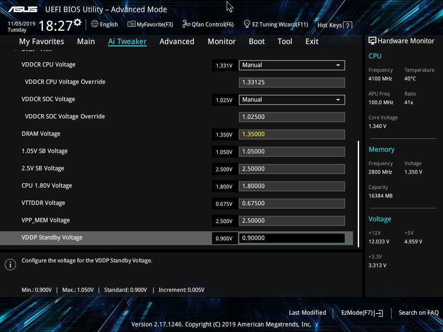Click the 1.025V SOC voltage readout
This screenshot has height=332, width=443.
tap(224, 100)
